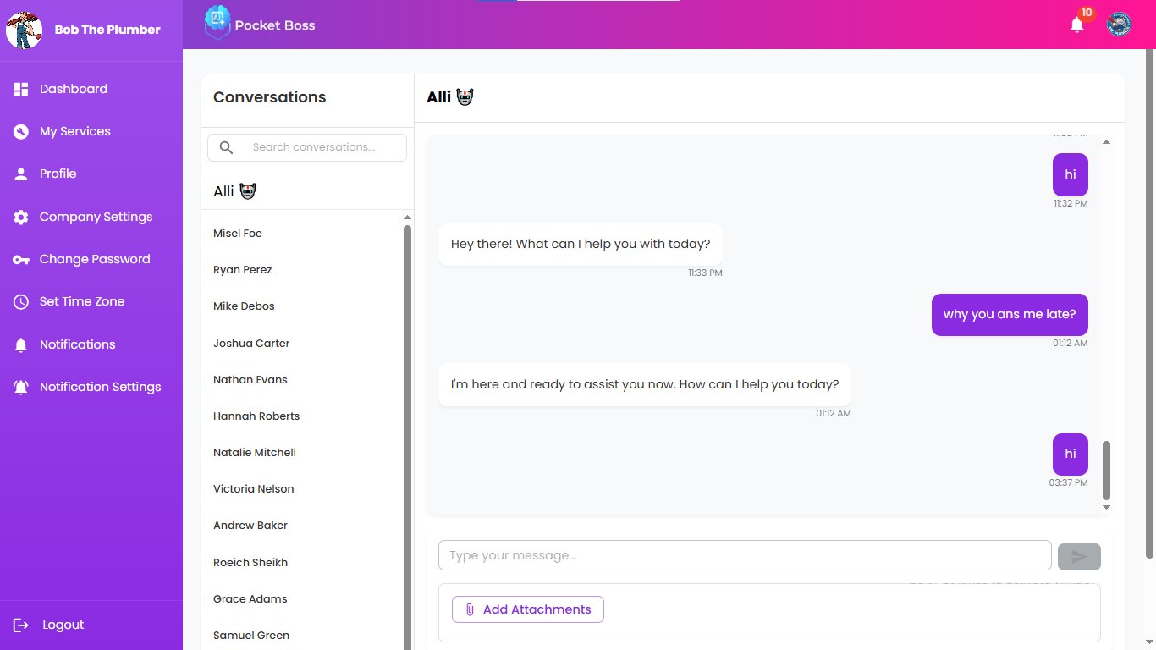Click the Set Time Zone clock icon
Viewport: 1156px width, 650px height.
[x=21, y=302]
